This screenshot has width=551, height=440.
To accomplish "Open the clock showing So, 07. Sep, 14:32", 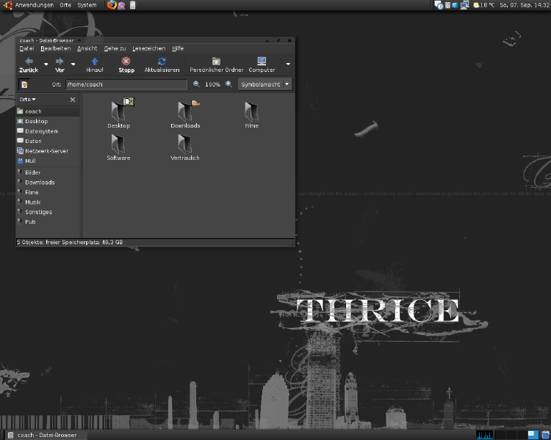I will (x=525, y=5).
